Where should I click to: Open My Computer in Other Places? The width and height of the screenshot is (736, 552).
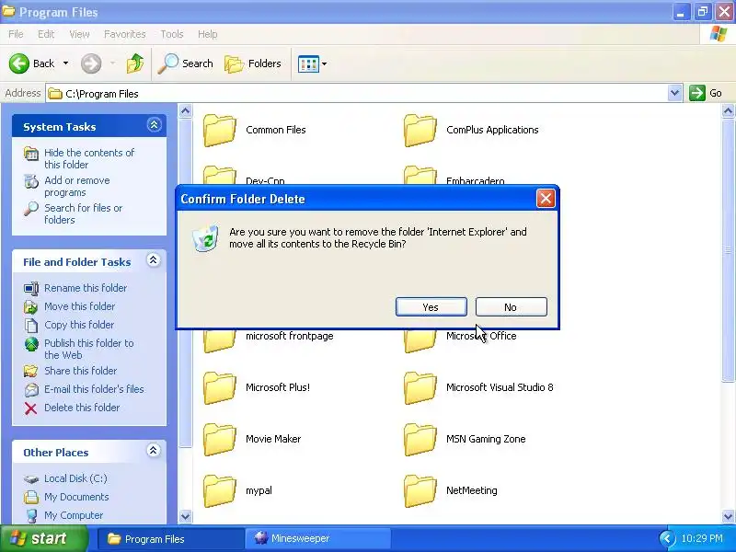coord(74,514)
